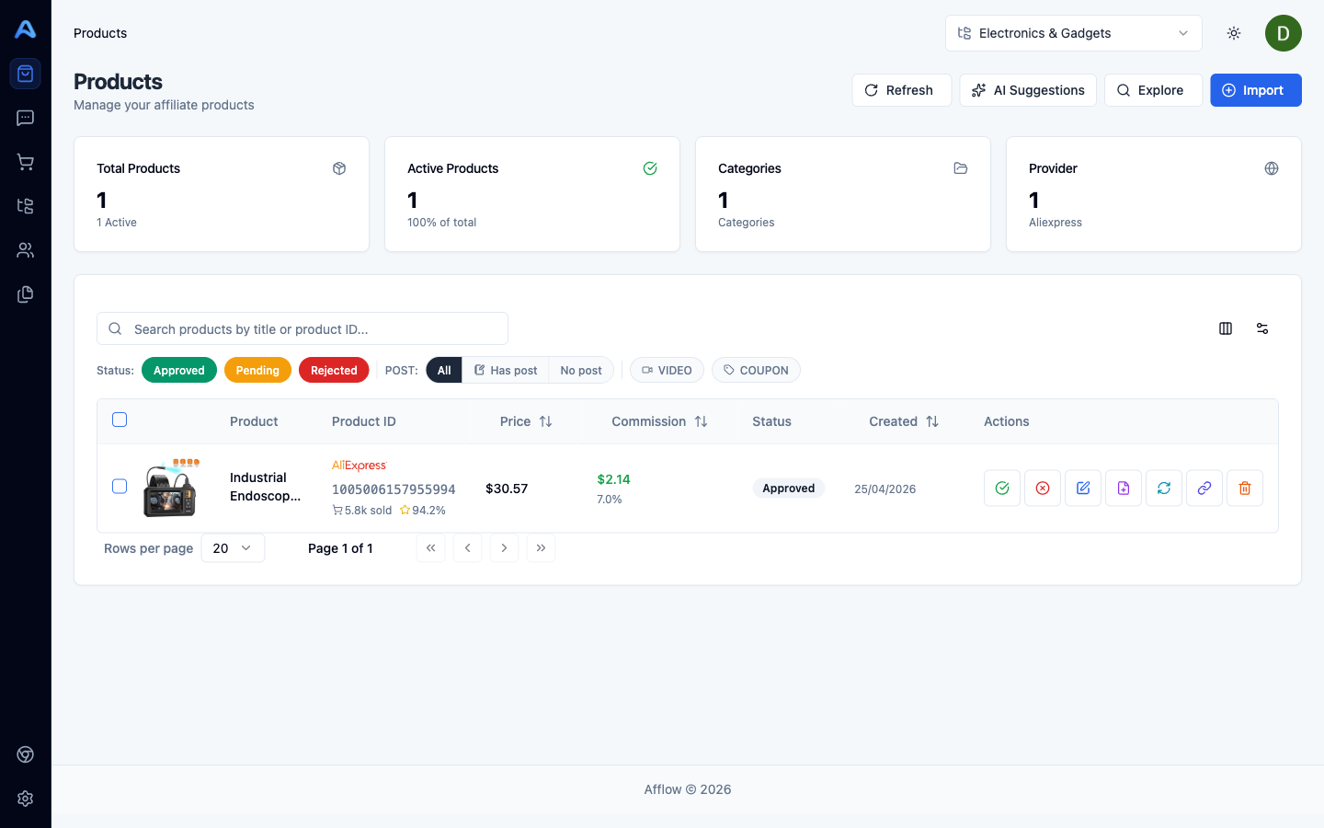This screenshot has height=828, width=1324.
Task: Filter products by Pending status
Action: coord(257,370)
